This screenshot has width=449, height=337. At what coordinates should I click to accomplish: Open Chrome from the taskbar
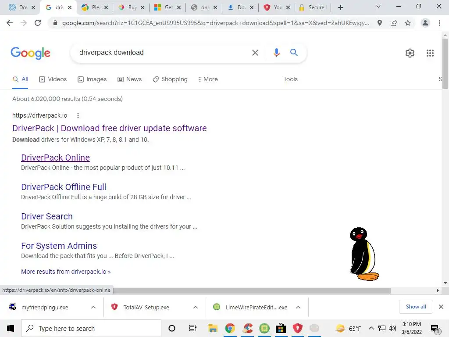click(230, 328)
